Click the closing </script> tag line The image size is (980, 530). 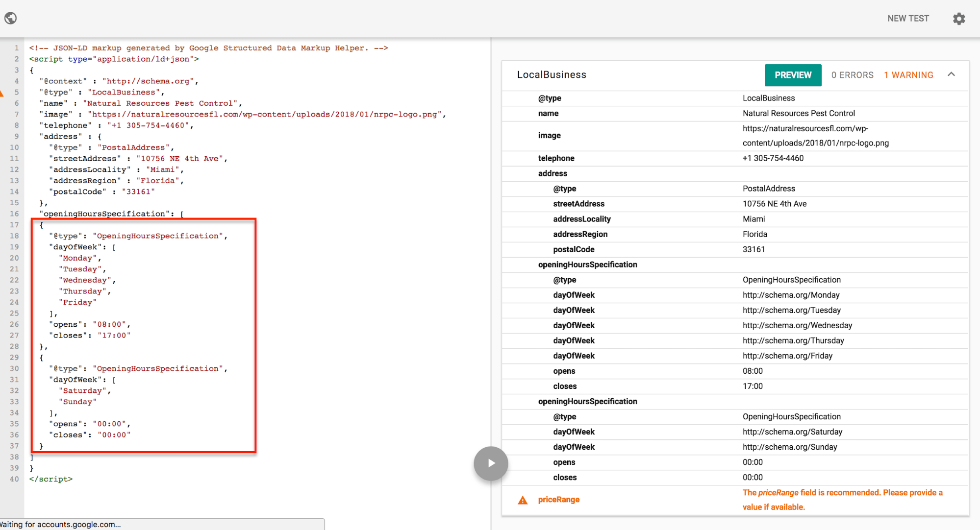point(51,479)
